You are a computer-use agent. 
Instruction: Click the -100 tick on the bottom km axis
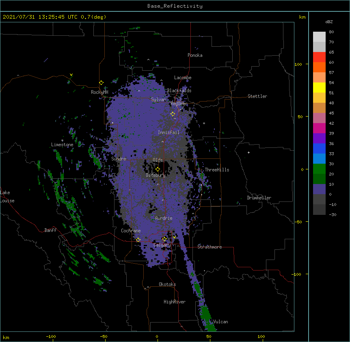pyautogui.click(x=51, y=336)
